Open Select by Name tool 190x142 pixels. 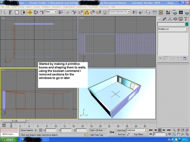11,12
